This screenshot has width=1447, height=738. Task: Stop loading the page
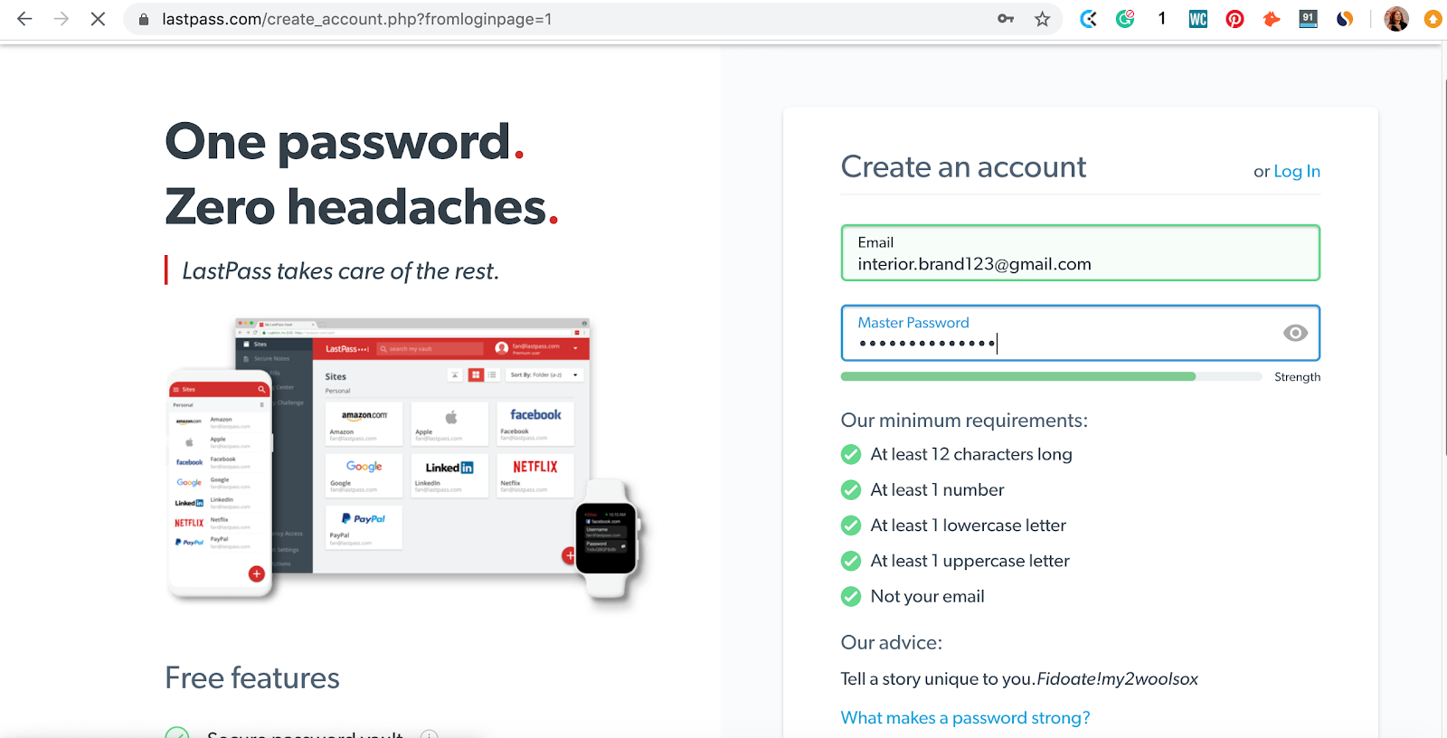98,19
